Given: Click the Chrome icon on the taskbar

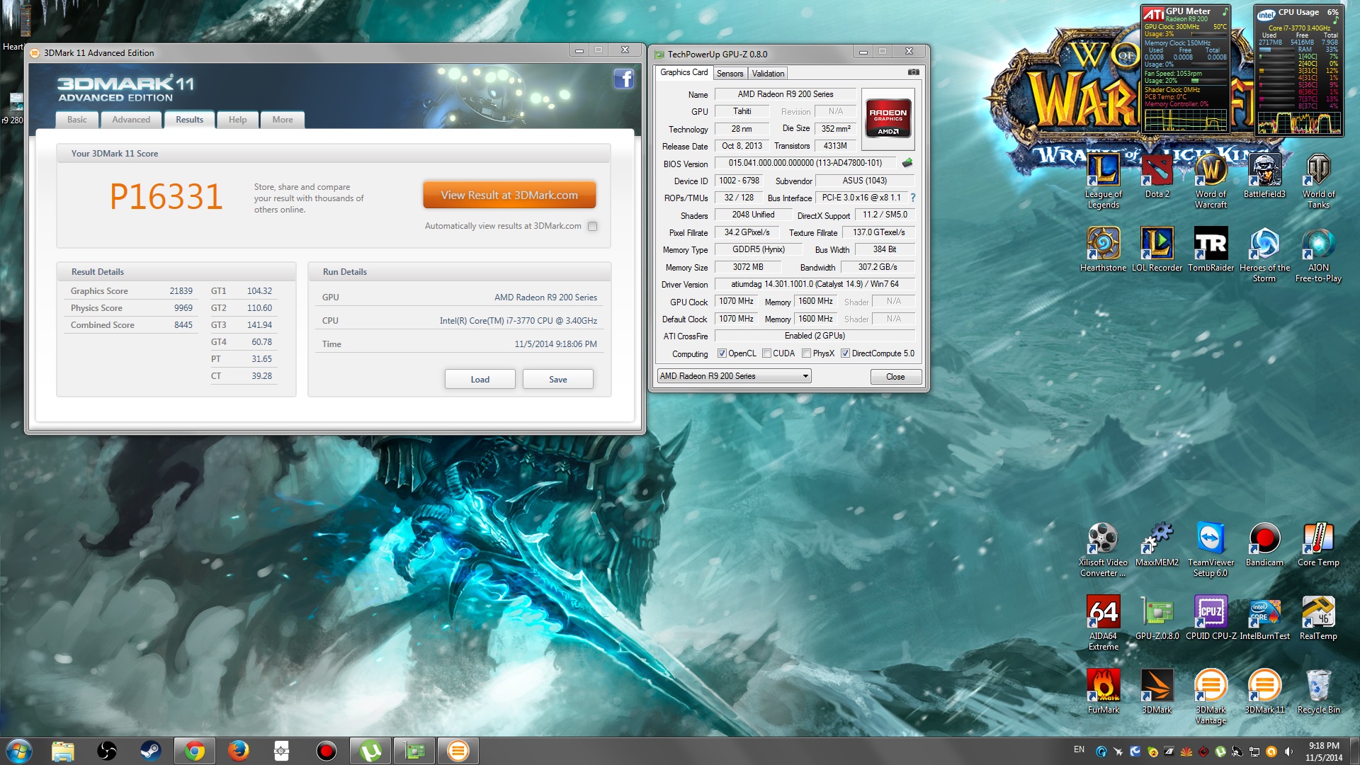Looking at the screenshot, I should (194, 751).
